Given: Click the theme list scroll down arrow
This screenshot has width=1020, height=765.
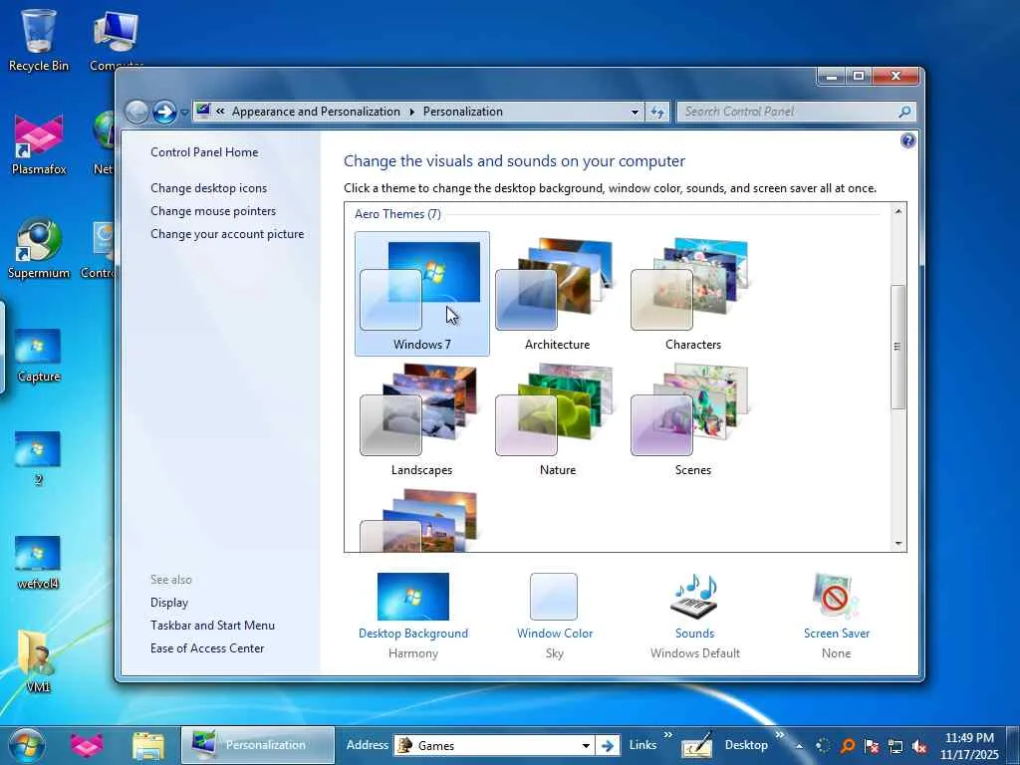Looking at the screenshot, I should 898,543.
